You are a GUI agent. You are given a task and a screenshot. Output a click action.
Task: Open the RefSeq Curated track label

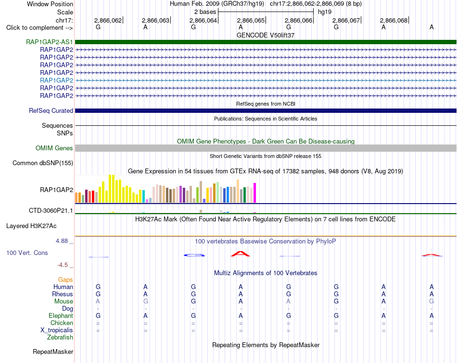point(51,110)
